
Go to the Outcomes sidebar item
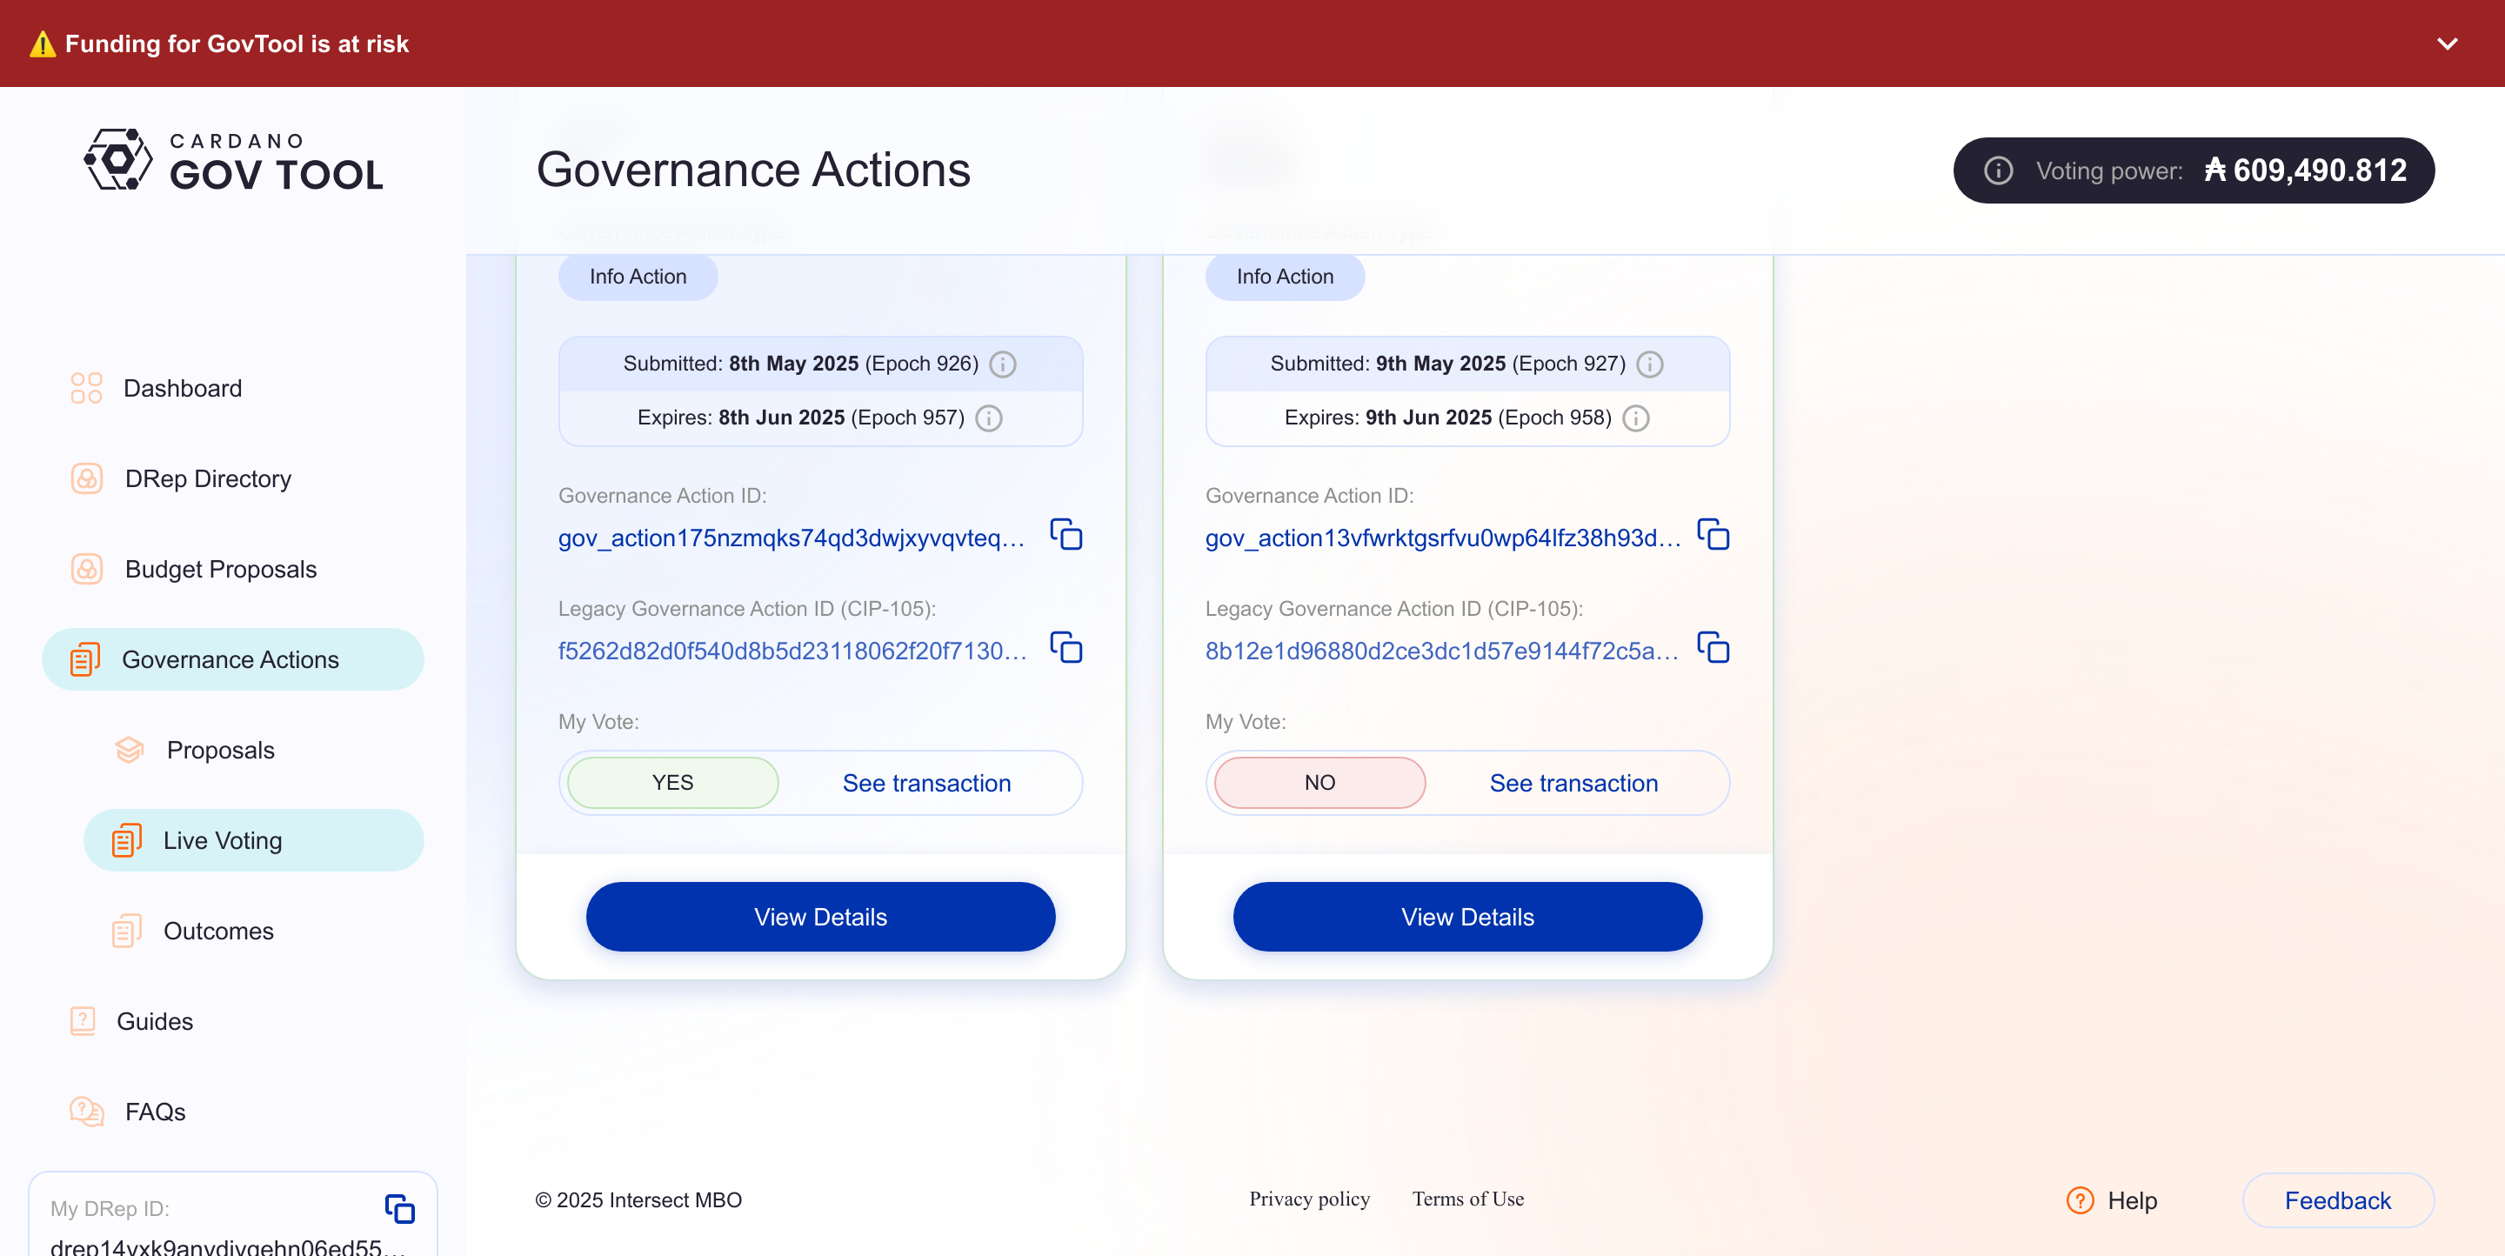(x=217, y=931)
